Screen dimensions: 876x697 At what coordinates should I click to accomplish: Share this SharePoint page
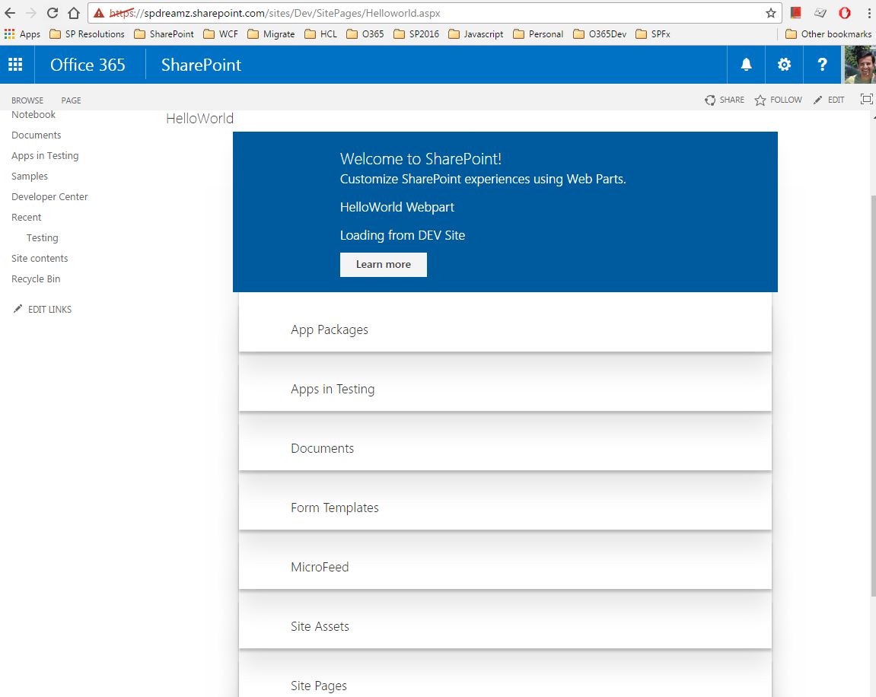tap(724, 100)
